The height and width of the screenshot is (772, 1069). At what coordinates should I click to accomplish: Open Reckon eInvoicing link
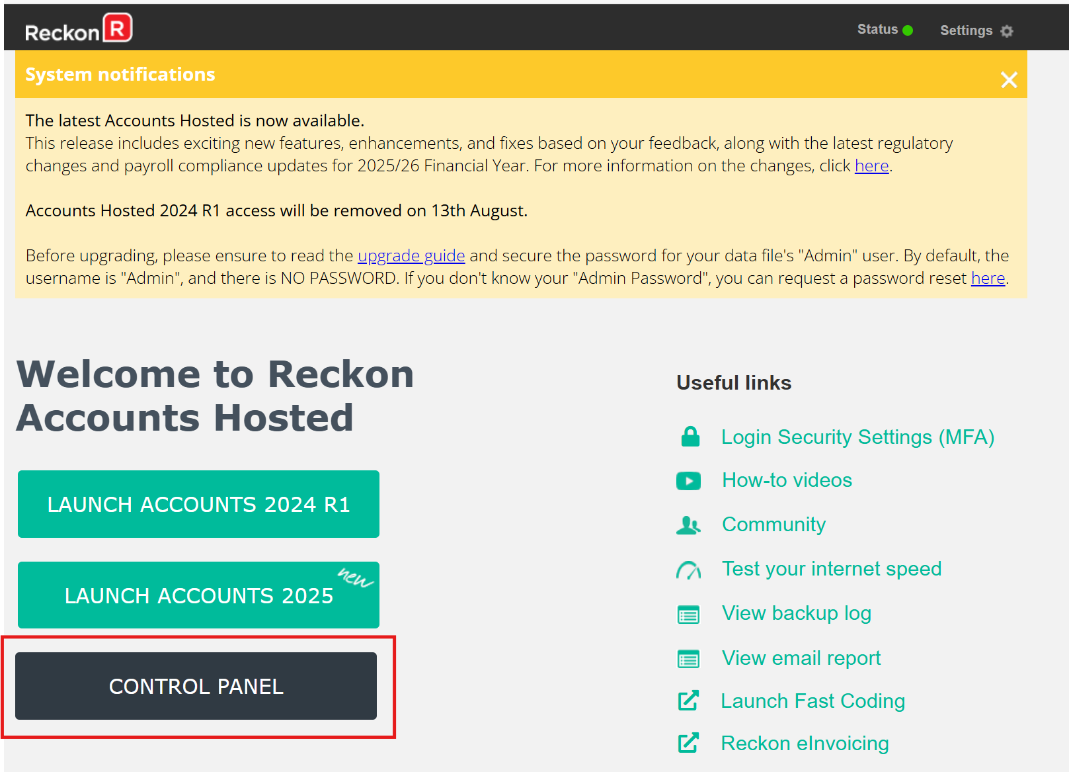[805, 744]
